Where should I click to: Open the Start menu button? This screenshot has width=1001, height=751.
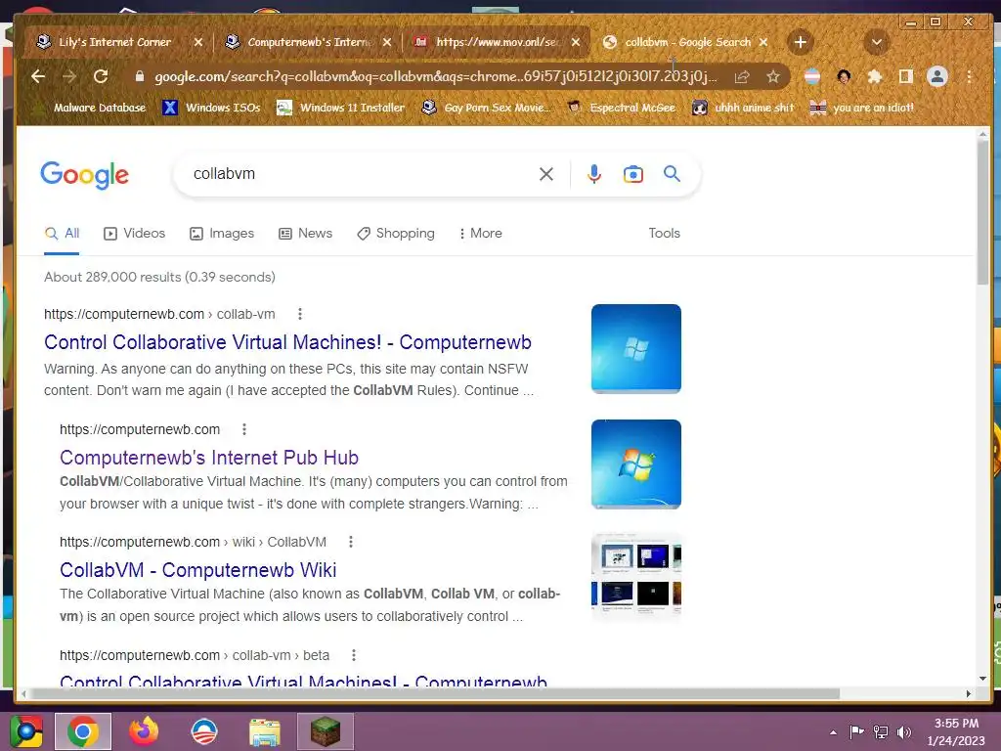25,731
